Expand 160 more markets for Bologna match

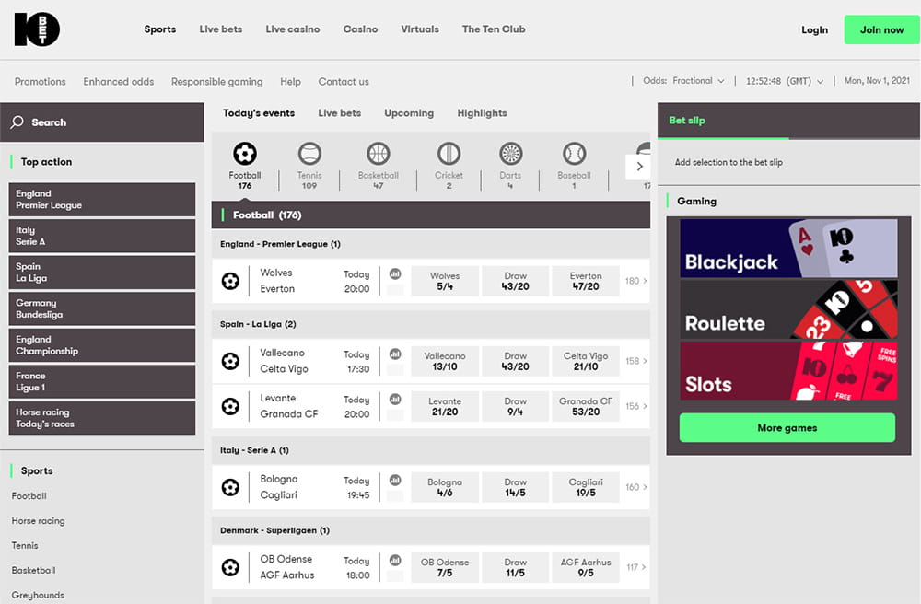636,487
